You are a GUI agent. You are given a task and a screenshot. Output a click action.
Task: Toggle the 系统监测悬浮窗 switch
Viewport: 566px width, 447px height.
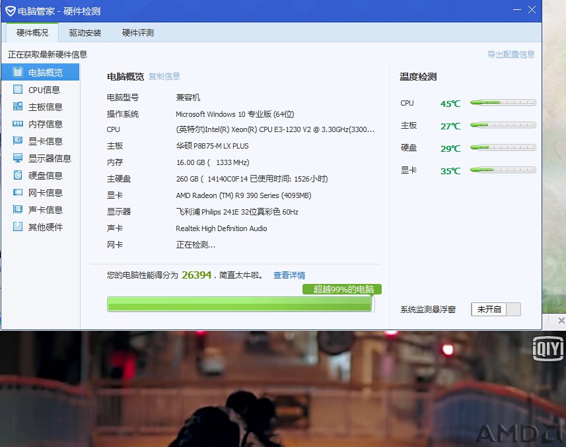coord(496,309)
